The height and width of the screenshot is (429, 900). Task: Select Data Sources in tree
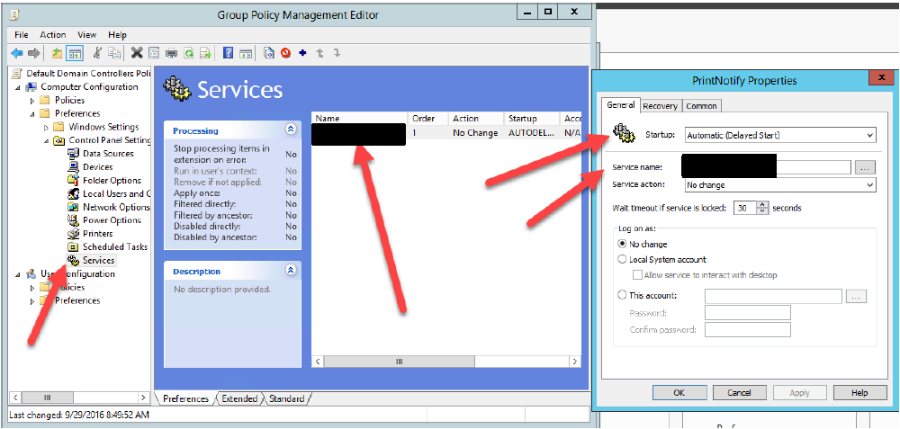(x=108, y=153)
